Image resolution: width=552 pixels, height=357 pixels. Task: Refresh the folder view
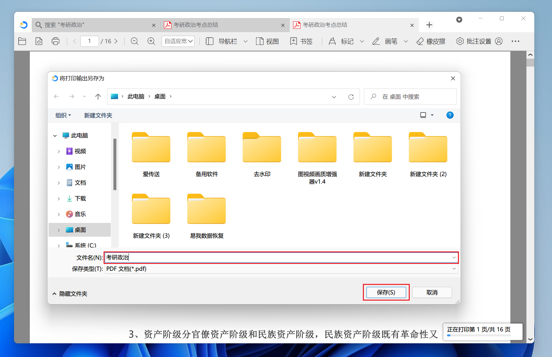[351, 97]
